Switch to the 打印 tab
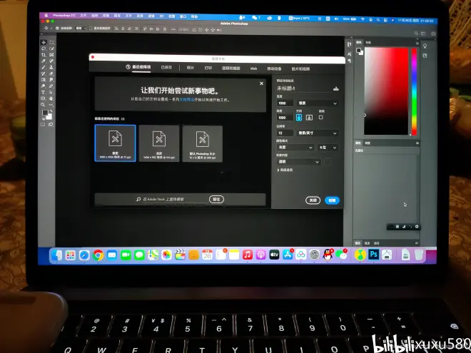471x353 pixels. pos(208,68)
